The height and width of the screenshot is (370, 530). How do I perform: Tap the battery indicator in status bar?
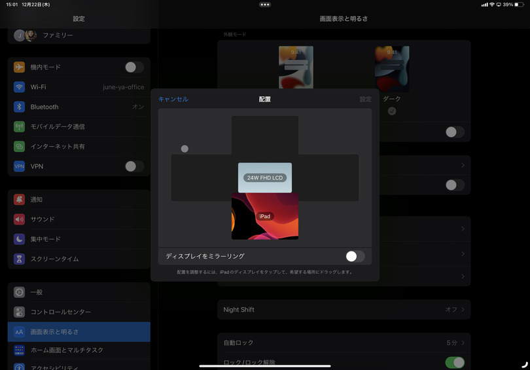click(519, 5)
